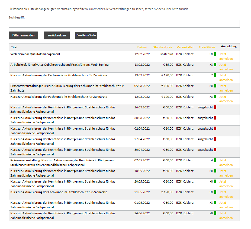Viewport: 251px width, 229px height.
Task: Sort by Standardpreis column header
Action: 163,47
